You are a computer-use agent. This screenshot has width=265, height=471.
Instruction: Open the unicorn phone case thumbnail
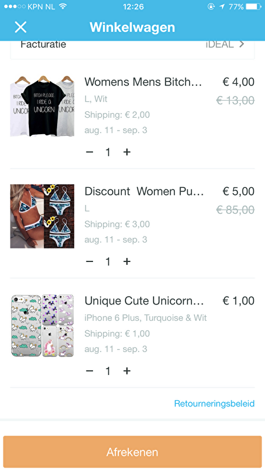click(x=42, y=326)
